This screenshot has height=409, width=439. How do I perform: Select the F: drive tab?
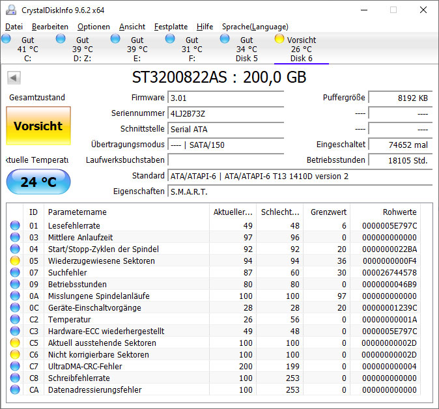tap(191, 49)
